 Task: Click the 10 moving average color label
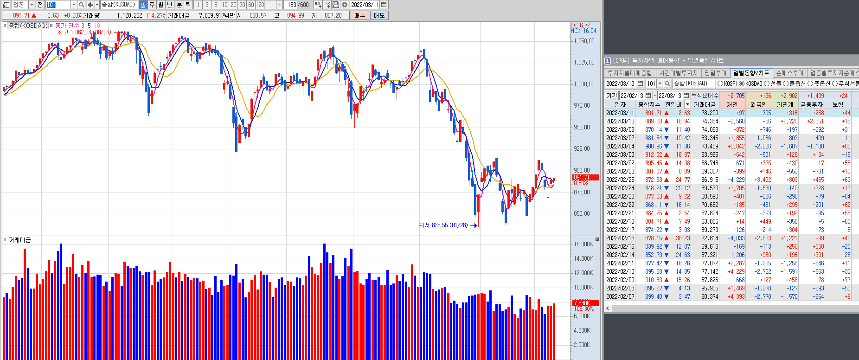click(x=97, y=26)
